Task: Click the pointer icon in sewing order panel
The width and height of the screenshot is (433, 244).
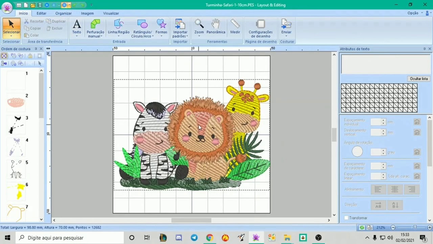Action: tap(40, 63)
